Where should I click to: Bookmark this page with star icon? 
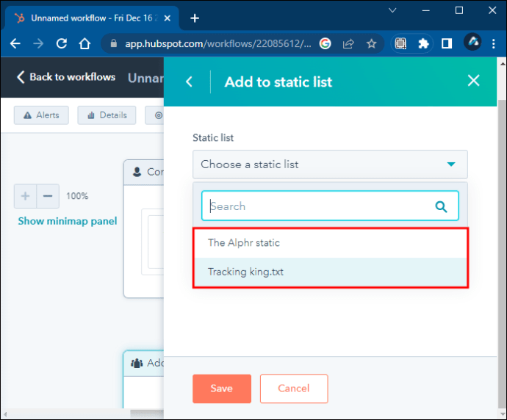click(x=372, y=43)
